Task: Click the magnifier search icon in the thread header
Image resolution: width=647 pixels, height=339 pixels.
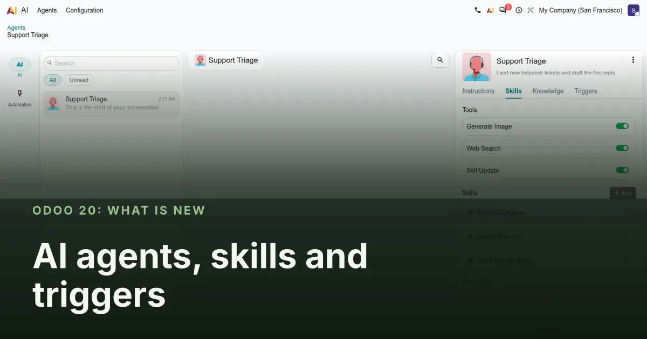Action: [440, 60]
